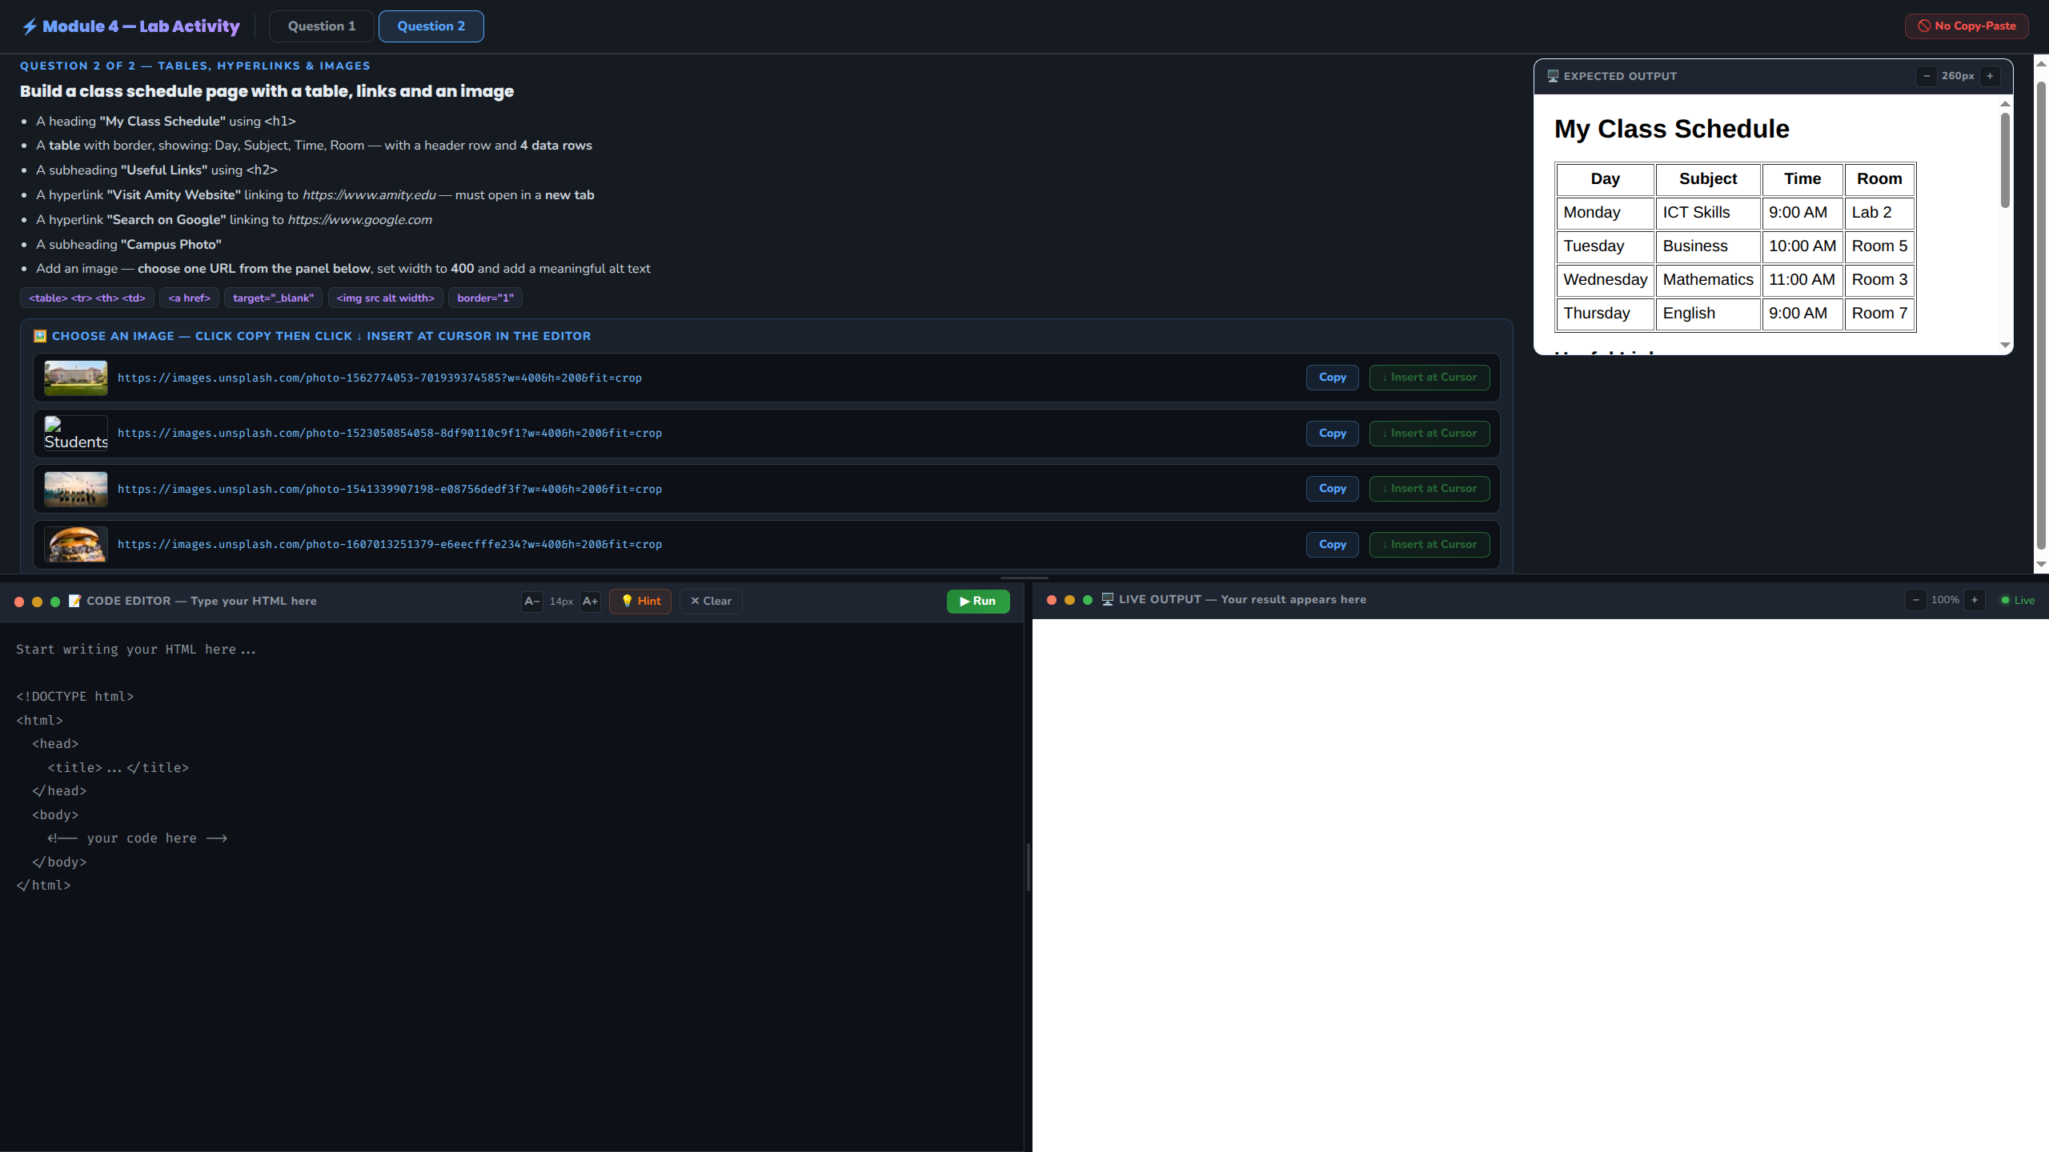Clear the code editor contents

click(x=711, y=601)
